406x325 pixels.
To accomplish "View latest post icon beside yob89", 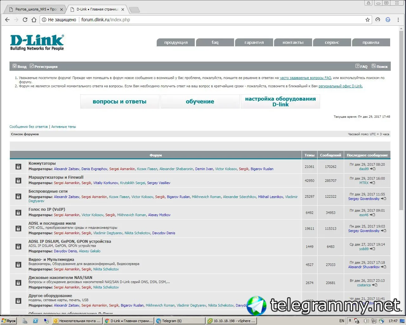I will pos(372,249).
